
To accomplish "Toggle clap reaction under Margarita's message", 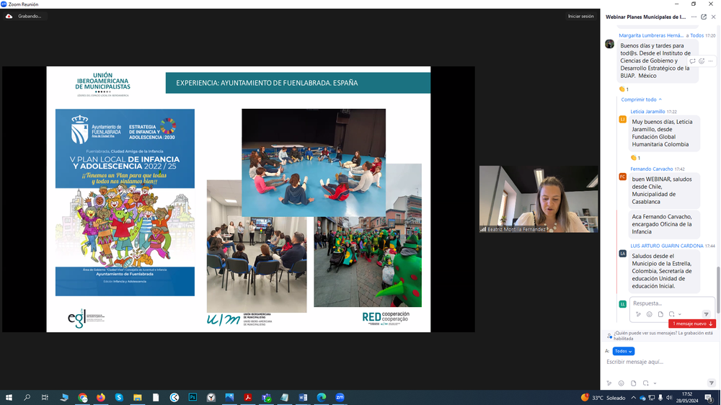I will coord(624,89).
